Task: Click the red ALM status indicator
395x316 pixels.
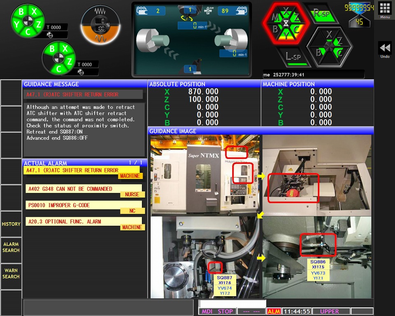Action: [x=274, y=311]
